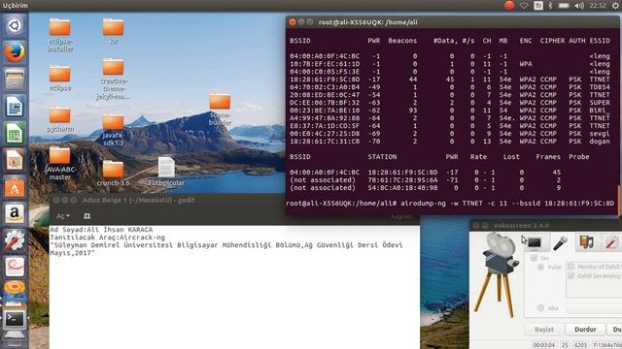Open the sound volume indicator
This screenshot has height=349, width=622.
[x=579, y=6]
